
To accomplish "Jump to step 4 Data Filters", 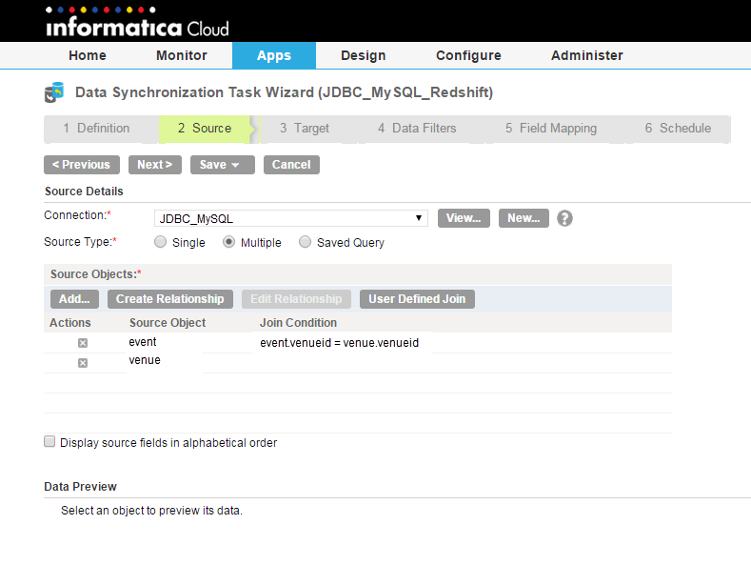I will click(417, 129).
